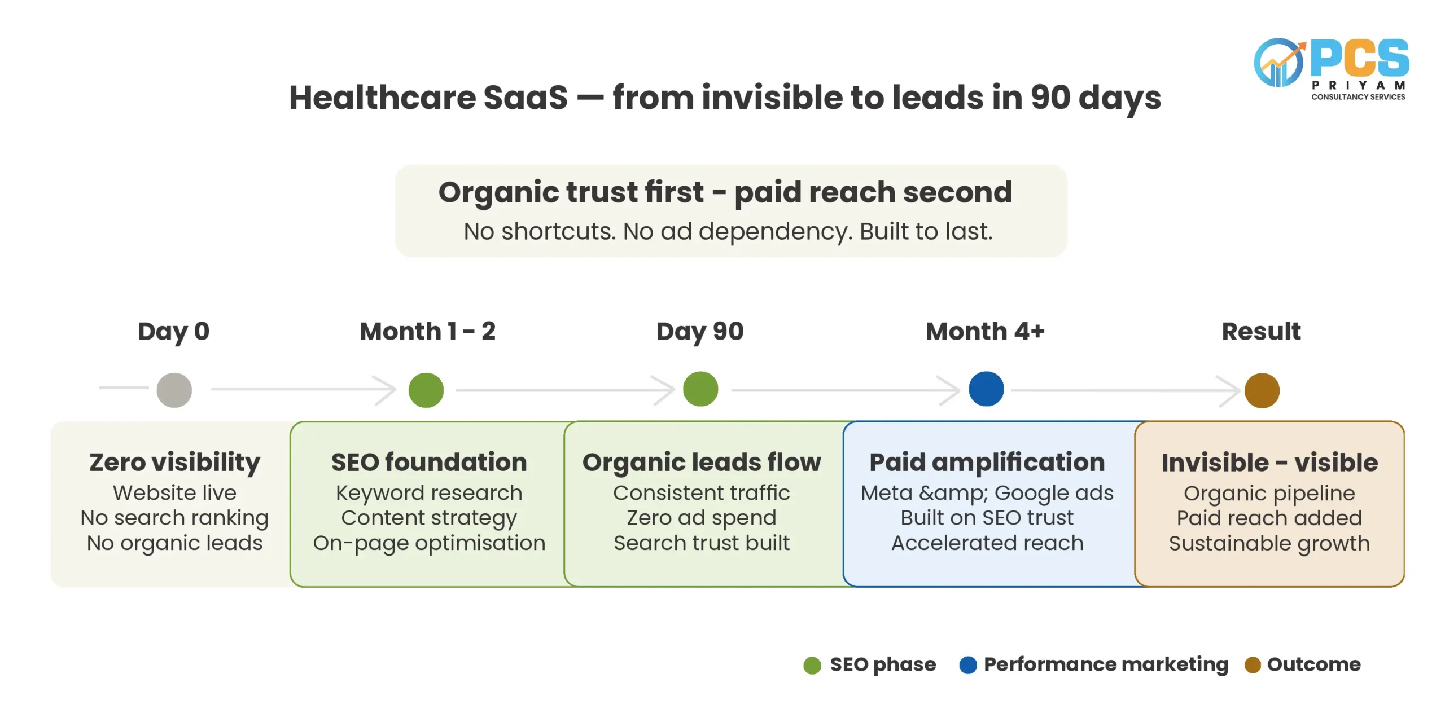This screenshot has width=1445, height=722.
Task: Click the Organic trust first banner
Action: pos(731,211)
